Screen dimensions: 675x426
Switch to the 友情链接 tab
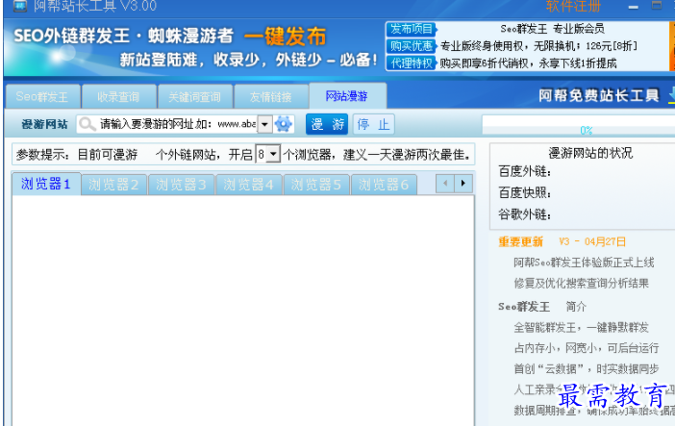(x=271, y=96)
